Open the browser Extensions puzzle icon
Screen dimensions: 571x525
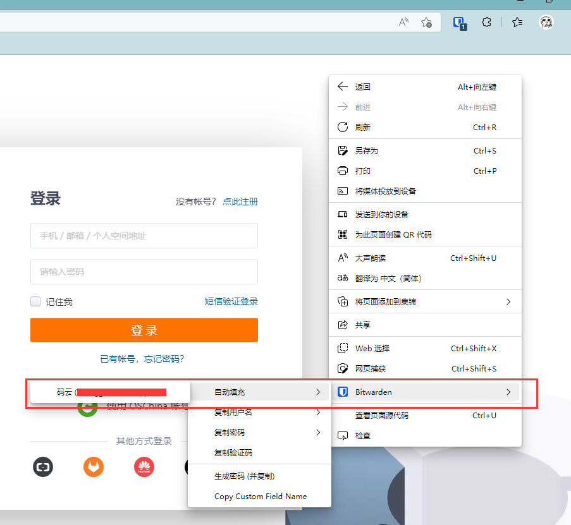486,23
